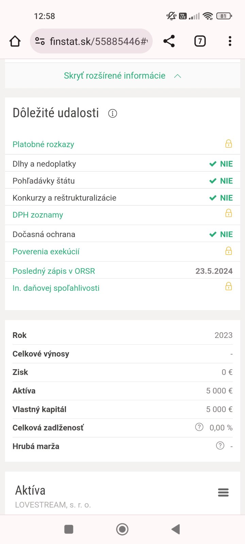
Task: Open the DPH zoznamy link
Action: pos(38,215)
